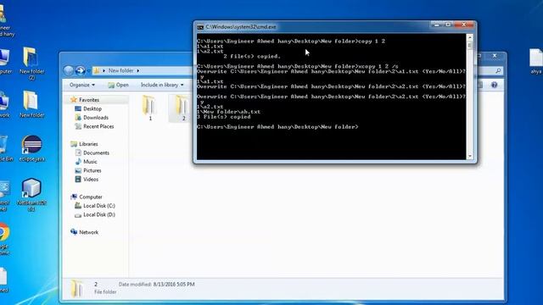Select Downloads under Favorites
The height and width of the screenshot is (305, 543).
pyautogui.click(x=96, y=118)
